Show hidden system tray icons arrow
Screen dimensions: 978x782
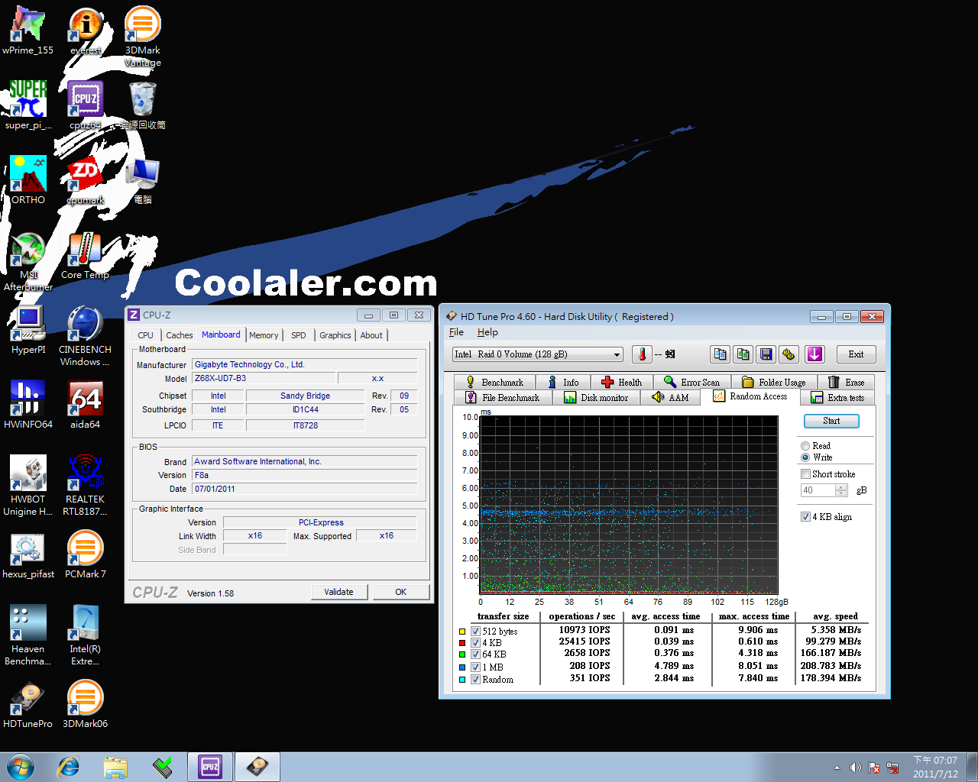pos(837,767)
